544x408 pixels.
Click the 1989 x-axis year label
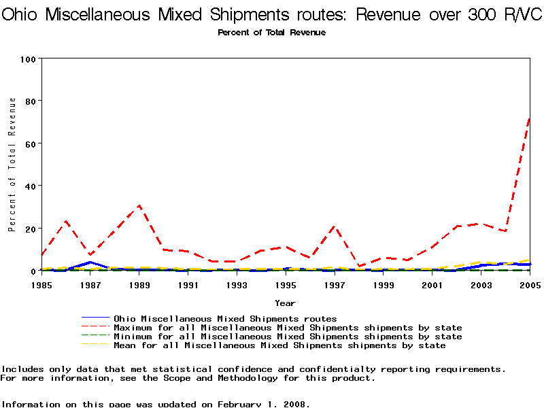[139, 285]
